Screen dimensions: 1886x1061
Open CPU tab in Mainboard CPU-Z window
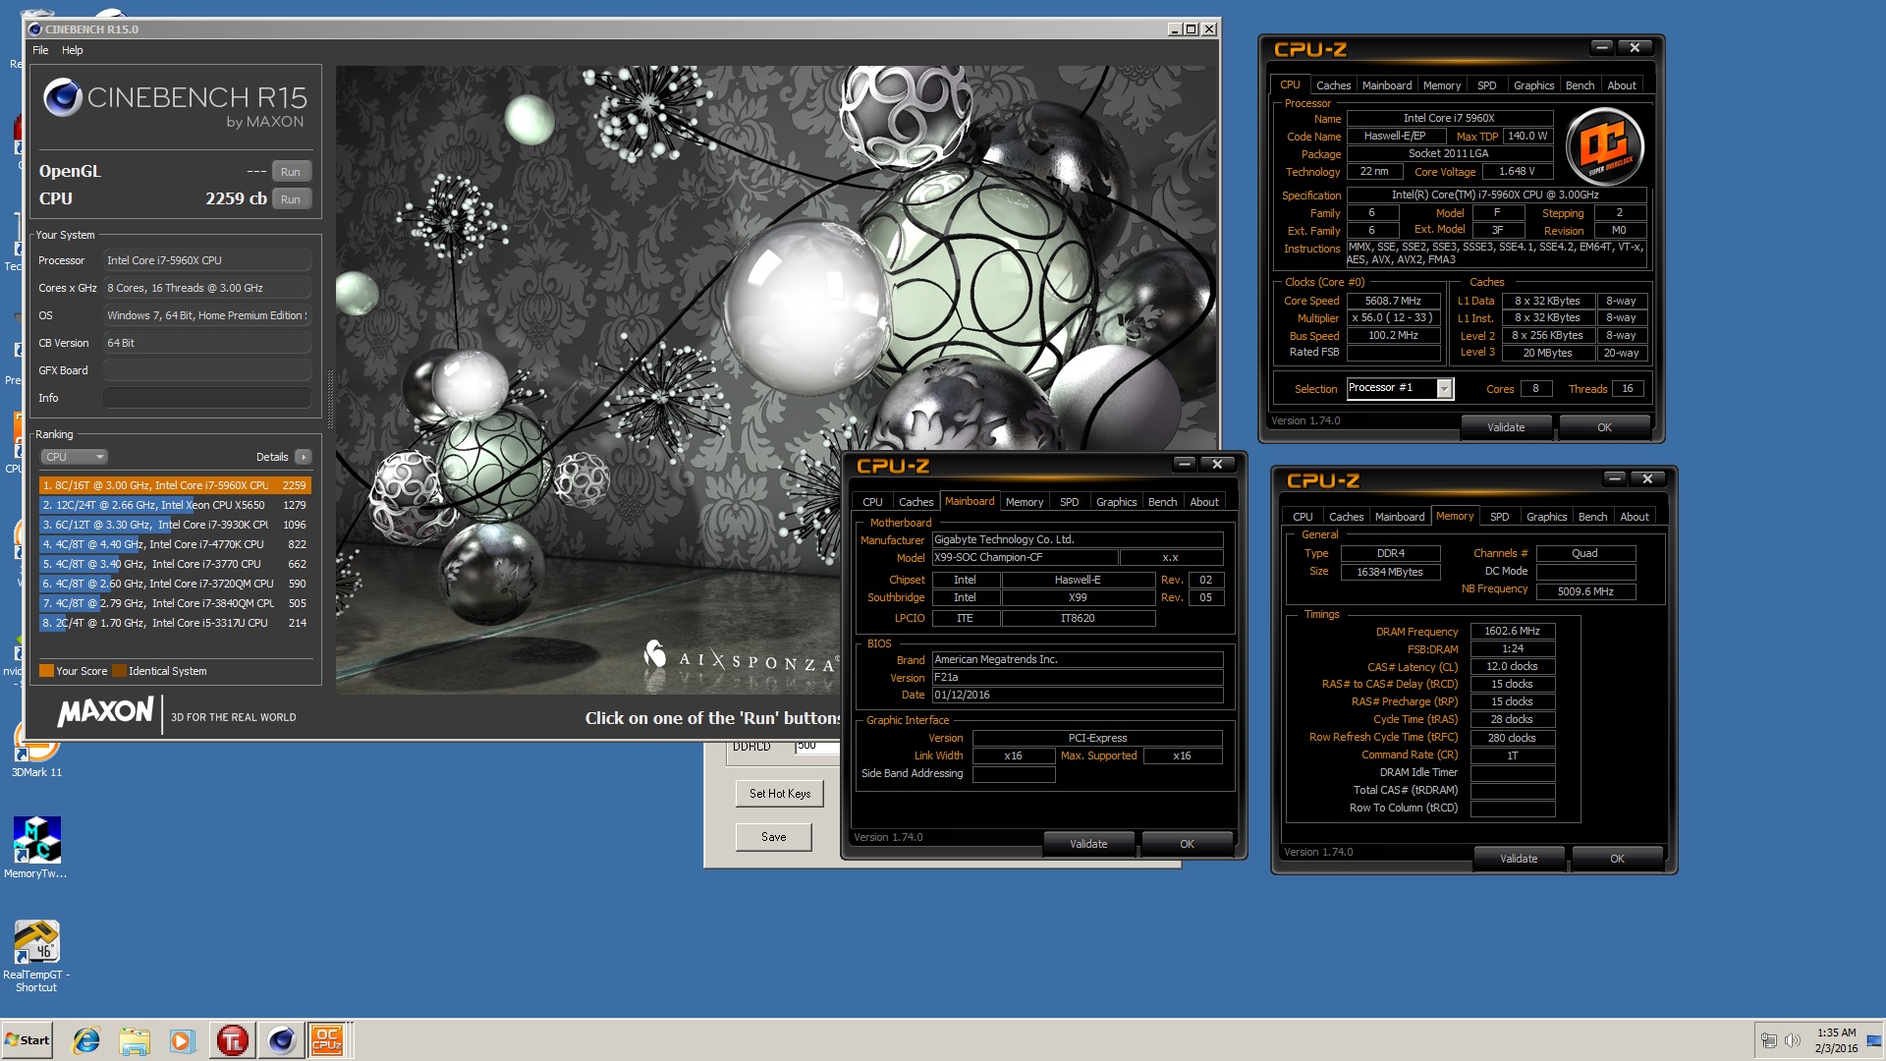tap(872, 502)
